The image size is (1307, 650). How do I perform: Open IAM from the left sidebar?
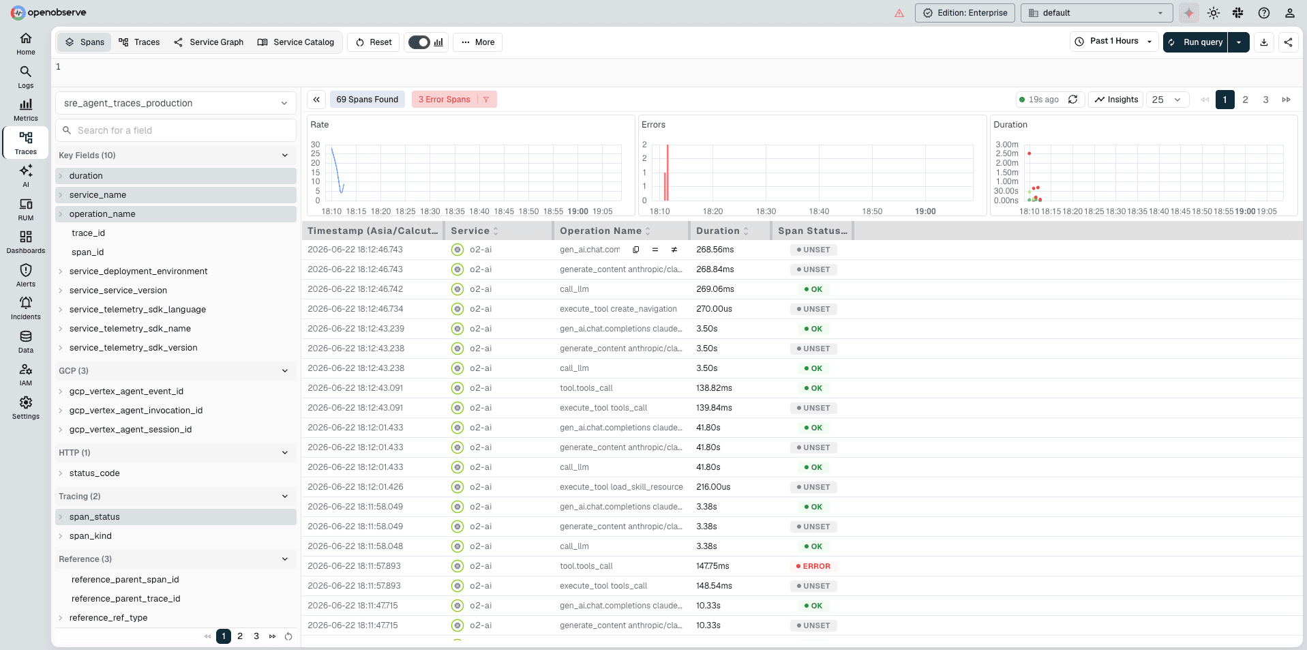(x=26, y=374)
